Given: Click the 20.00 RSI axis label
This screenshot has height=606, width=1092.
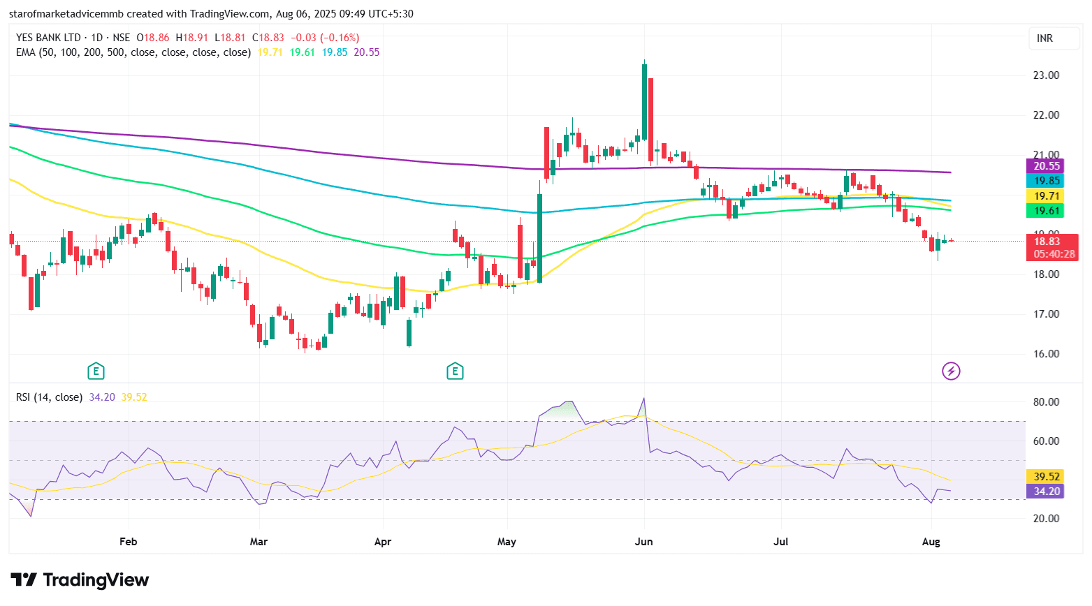Looking at the screenshot, I should (x=1046, y=519).
